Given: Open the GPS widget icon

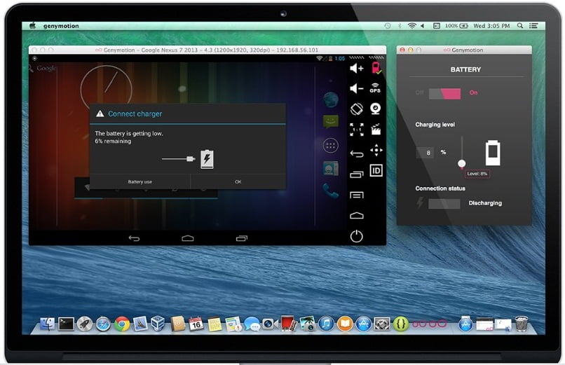Looking at the screenshot, I should coord(376,88).
